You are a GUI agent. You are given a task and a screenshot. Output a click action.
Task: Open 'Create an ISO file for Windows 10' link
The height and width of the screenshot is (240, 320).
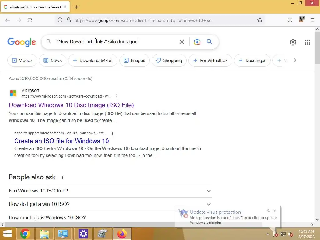[x=62, y=141]
